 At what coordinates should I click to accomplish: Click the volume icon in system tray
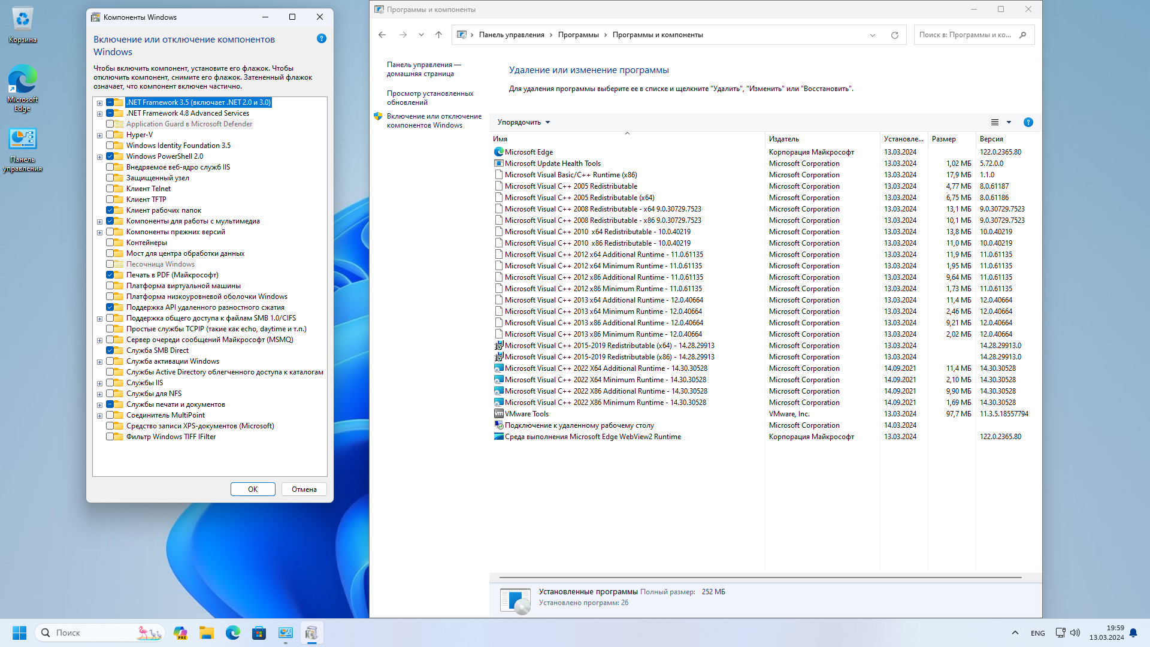[x=1075, y=633]
